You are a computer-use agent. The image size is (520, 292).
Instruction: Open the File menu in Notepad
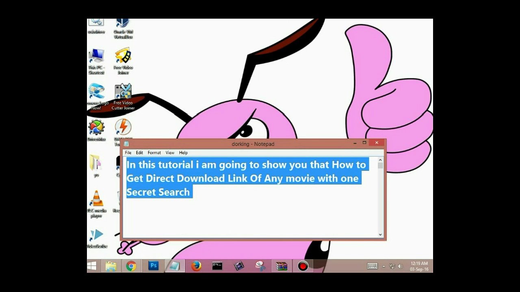(x=128, y=153)
